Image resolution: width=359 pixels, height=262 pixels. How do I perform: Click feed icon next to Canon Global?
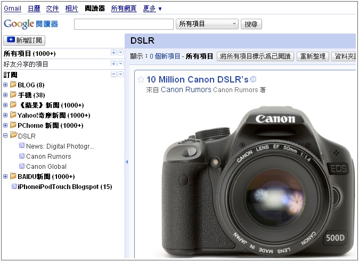(x=22, y=166)
